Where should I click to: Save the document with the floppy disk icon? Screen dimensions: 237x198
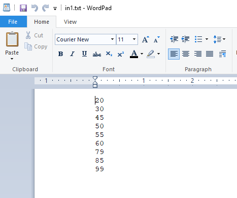click(x=23, y=8)
